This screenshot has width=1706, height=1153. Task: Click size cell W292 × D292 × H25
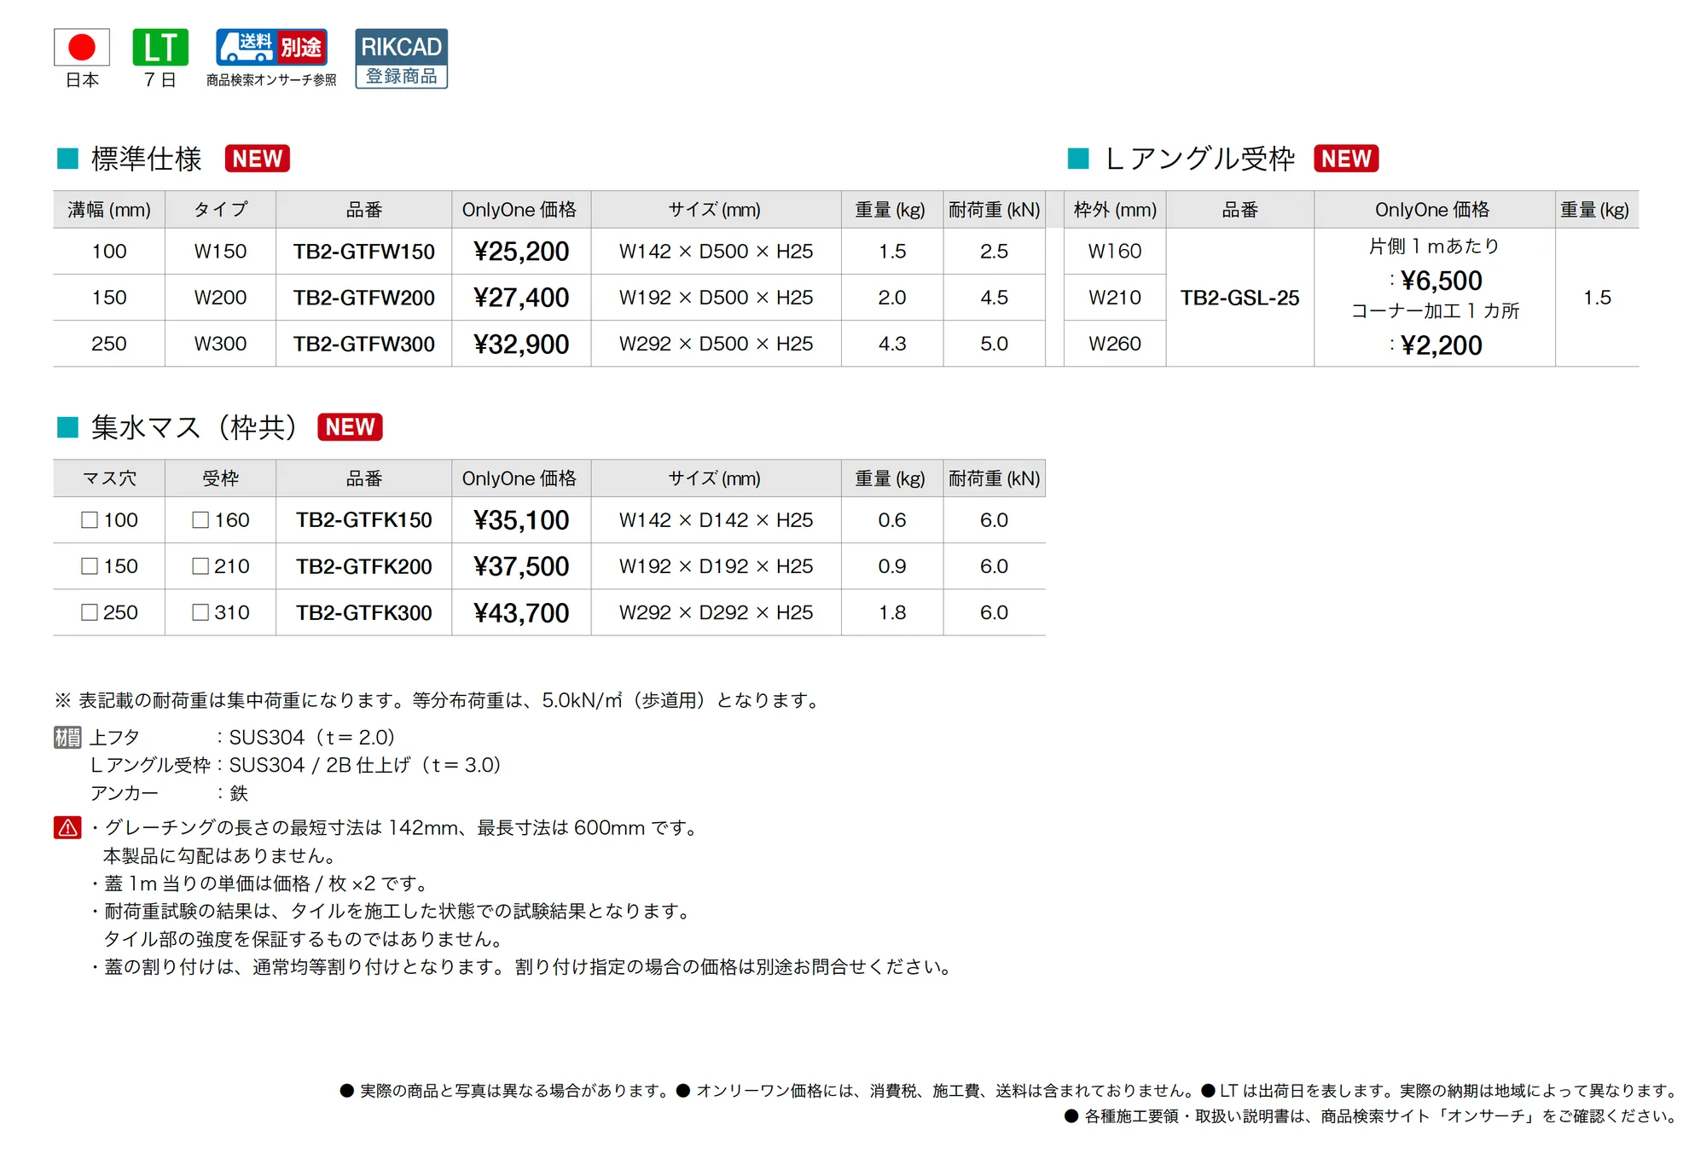716,612
